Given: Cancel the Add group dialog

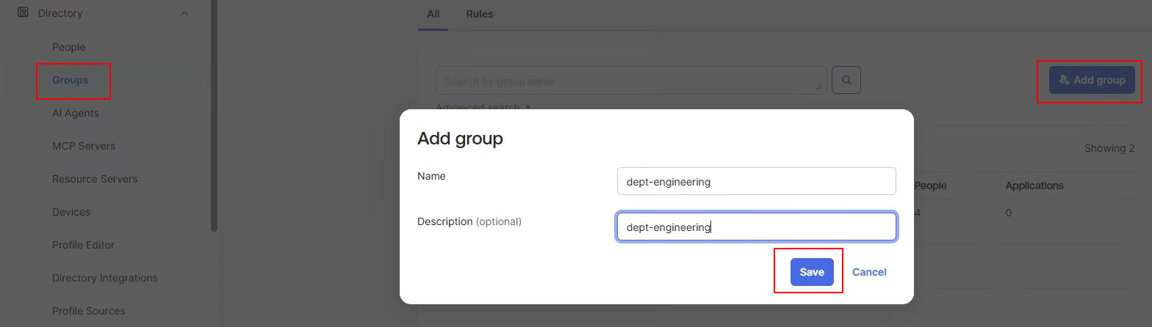Looking at the screenshot, I should pyautogui.click(x=869, y=272).
